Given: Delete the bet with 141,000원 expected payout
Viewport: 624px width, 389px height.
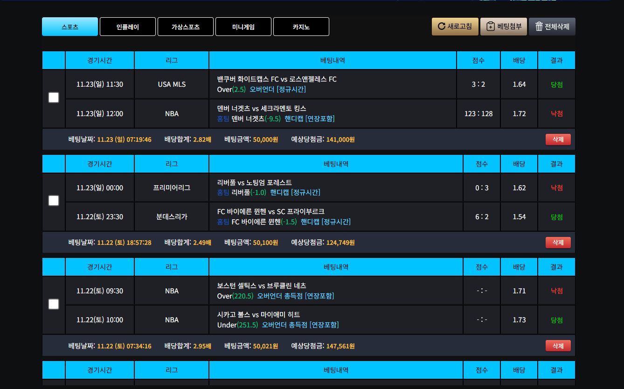Looking at the screenshot, I should coord(558,139).
